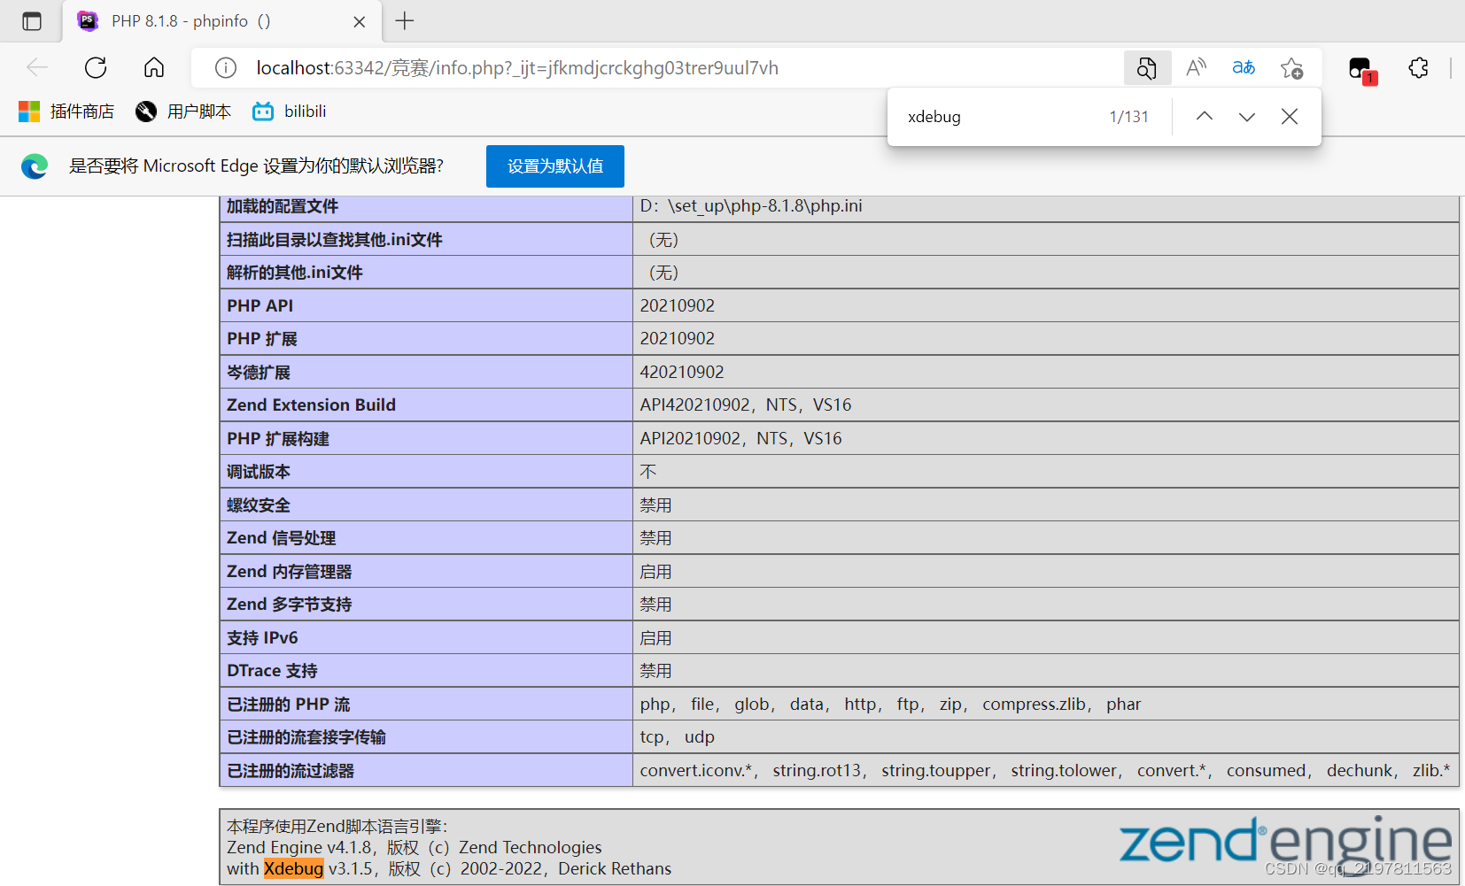1465x886 pixels.
Task: Click the tcp, udp value cell
Action: click(1045, 736)
